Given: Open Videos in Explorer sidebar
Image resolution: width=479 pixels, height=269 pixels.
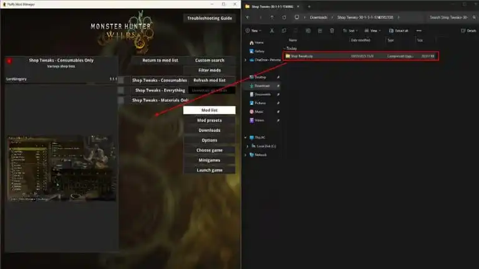Looking at the screenshot, I should pos(256,120).
